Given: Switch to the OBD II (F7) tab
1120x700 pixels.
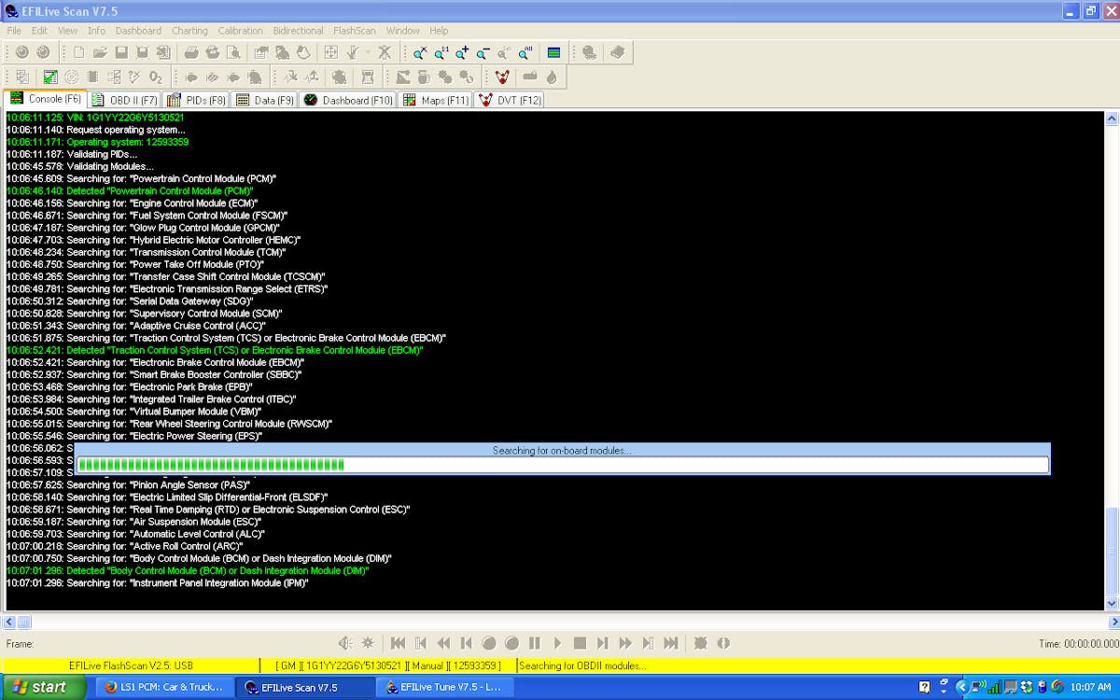Looking at the screenshot, I should click(125, 100).
